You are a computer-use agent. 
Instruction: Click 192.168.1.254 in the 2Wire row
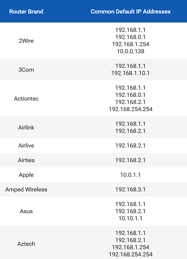point(131,44)
